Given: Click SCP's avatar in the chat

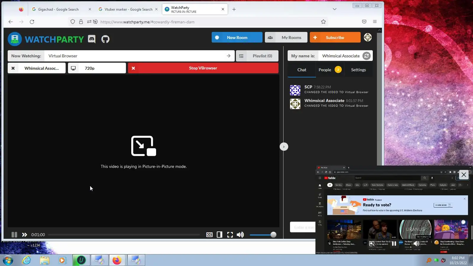Looking at the screenshot, I should [295, 90].
